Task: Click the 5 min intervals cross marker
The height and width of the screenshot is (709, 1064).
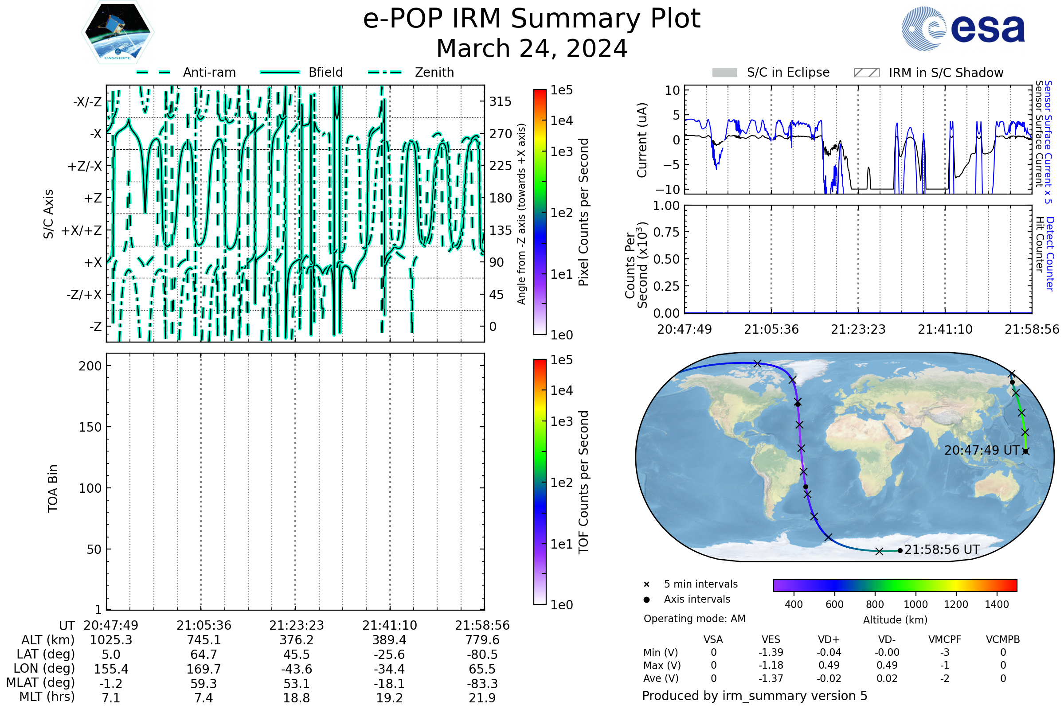Action: [x=646, y=584]
